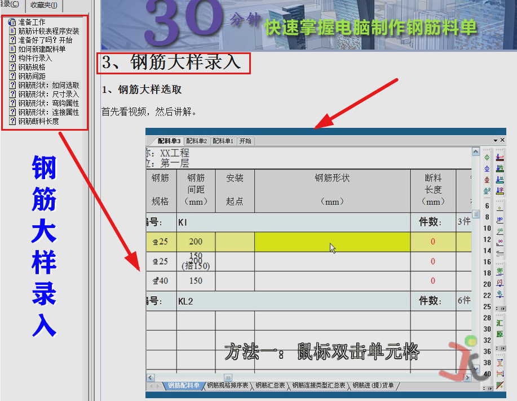Choose the 180 degree hook icon
The image size is (517, 401).
click(500, 220)
